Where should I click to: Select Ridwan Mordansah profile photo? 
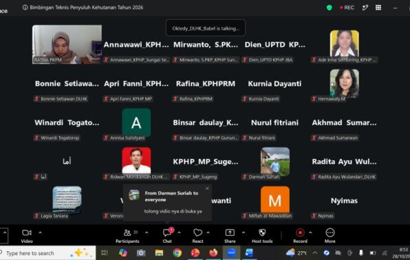coord(136,160)
